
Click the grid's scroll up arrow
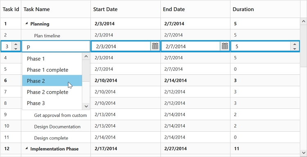[303, 21]
